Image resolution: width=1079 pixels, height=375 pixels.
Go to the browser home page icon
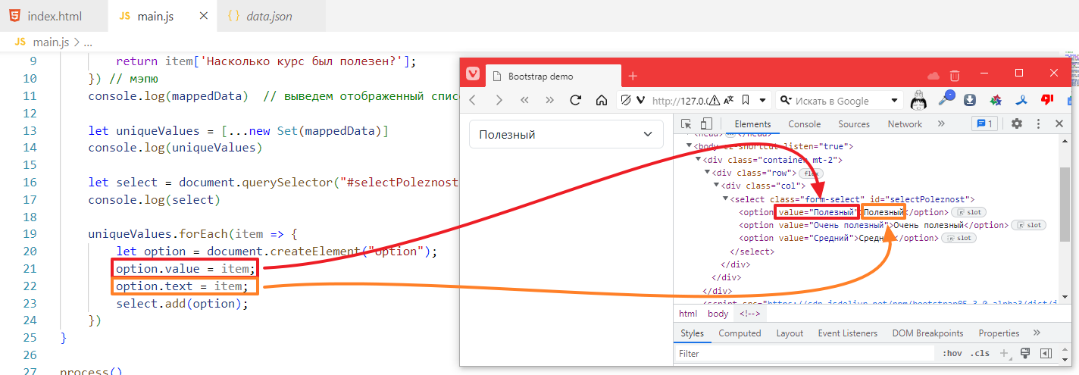coord(601,100)
